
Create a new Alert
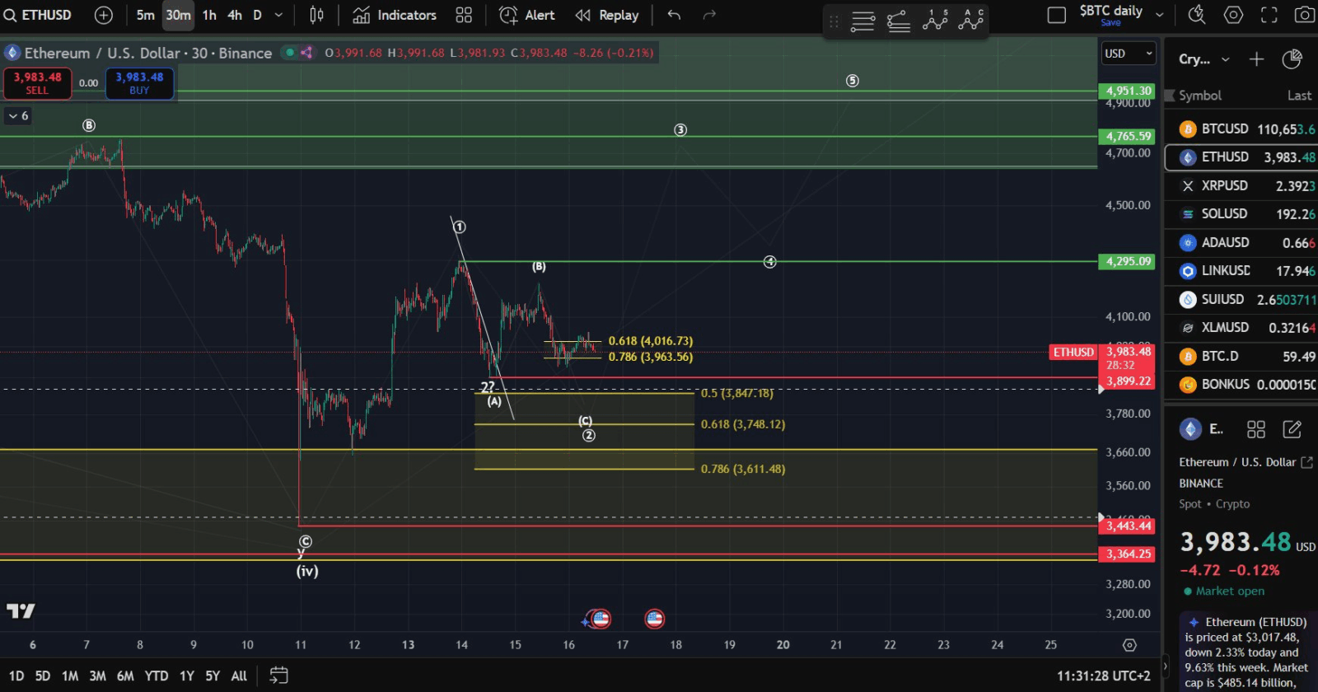527,15
